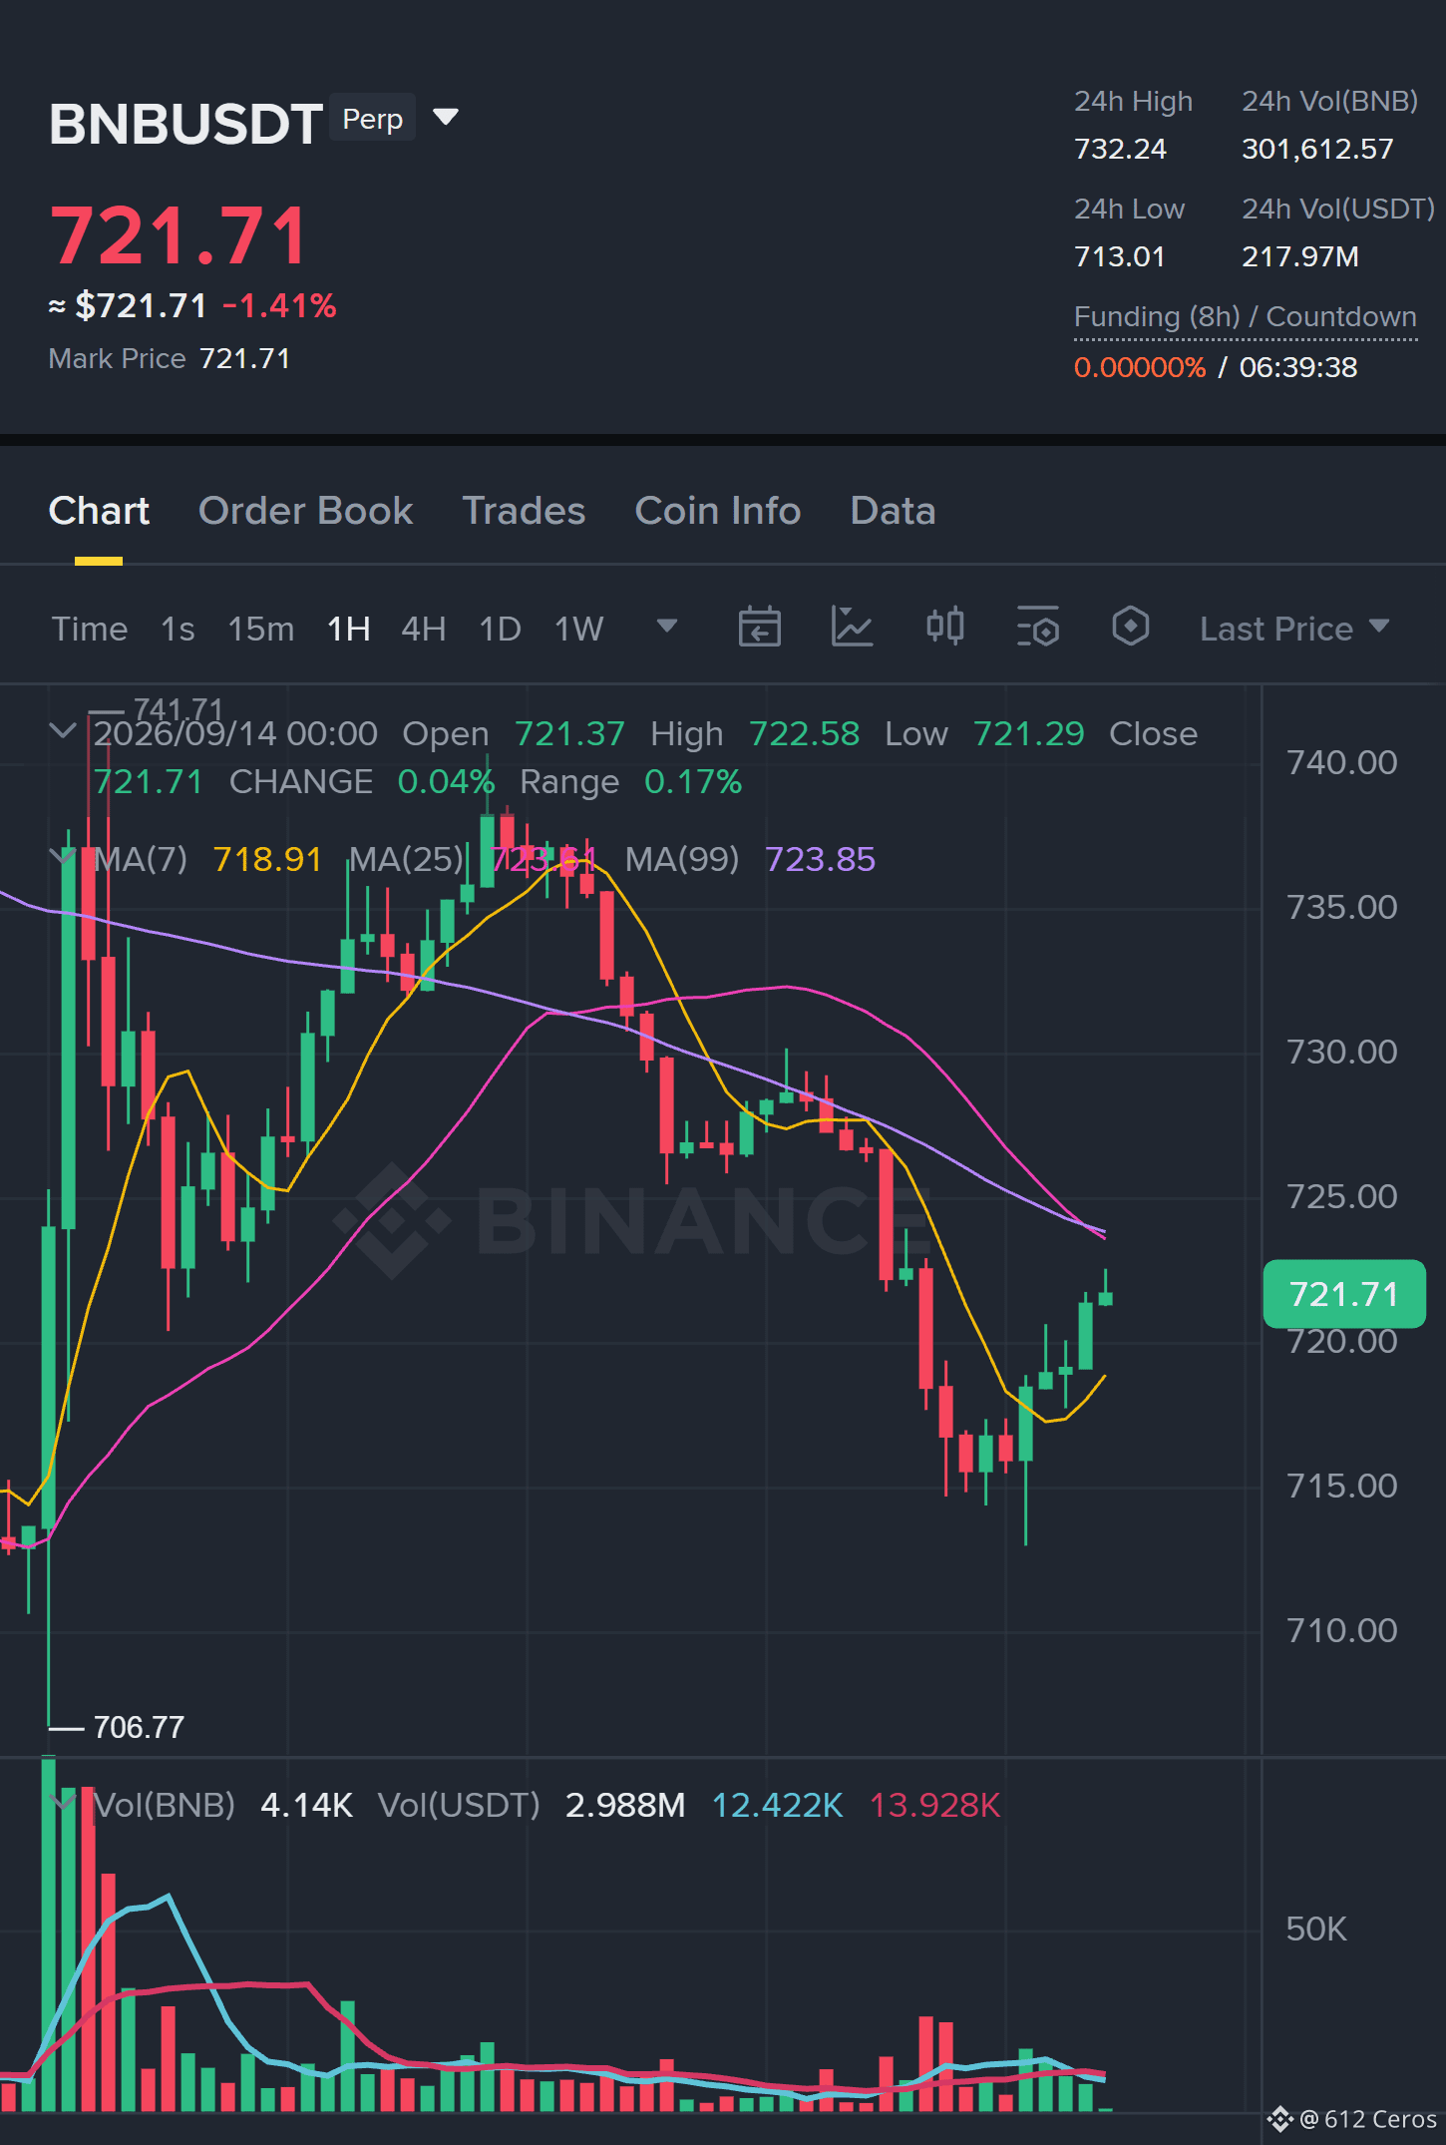Collapse the MA indicator legend chevron
This screenshot has height=2145, width=1446.
62,857
